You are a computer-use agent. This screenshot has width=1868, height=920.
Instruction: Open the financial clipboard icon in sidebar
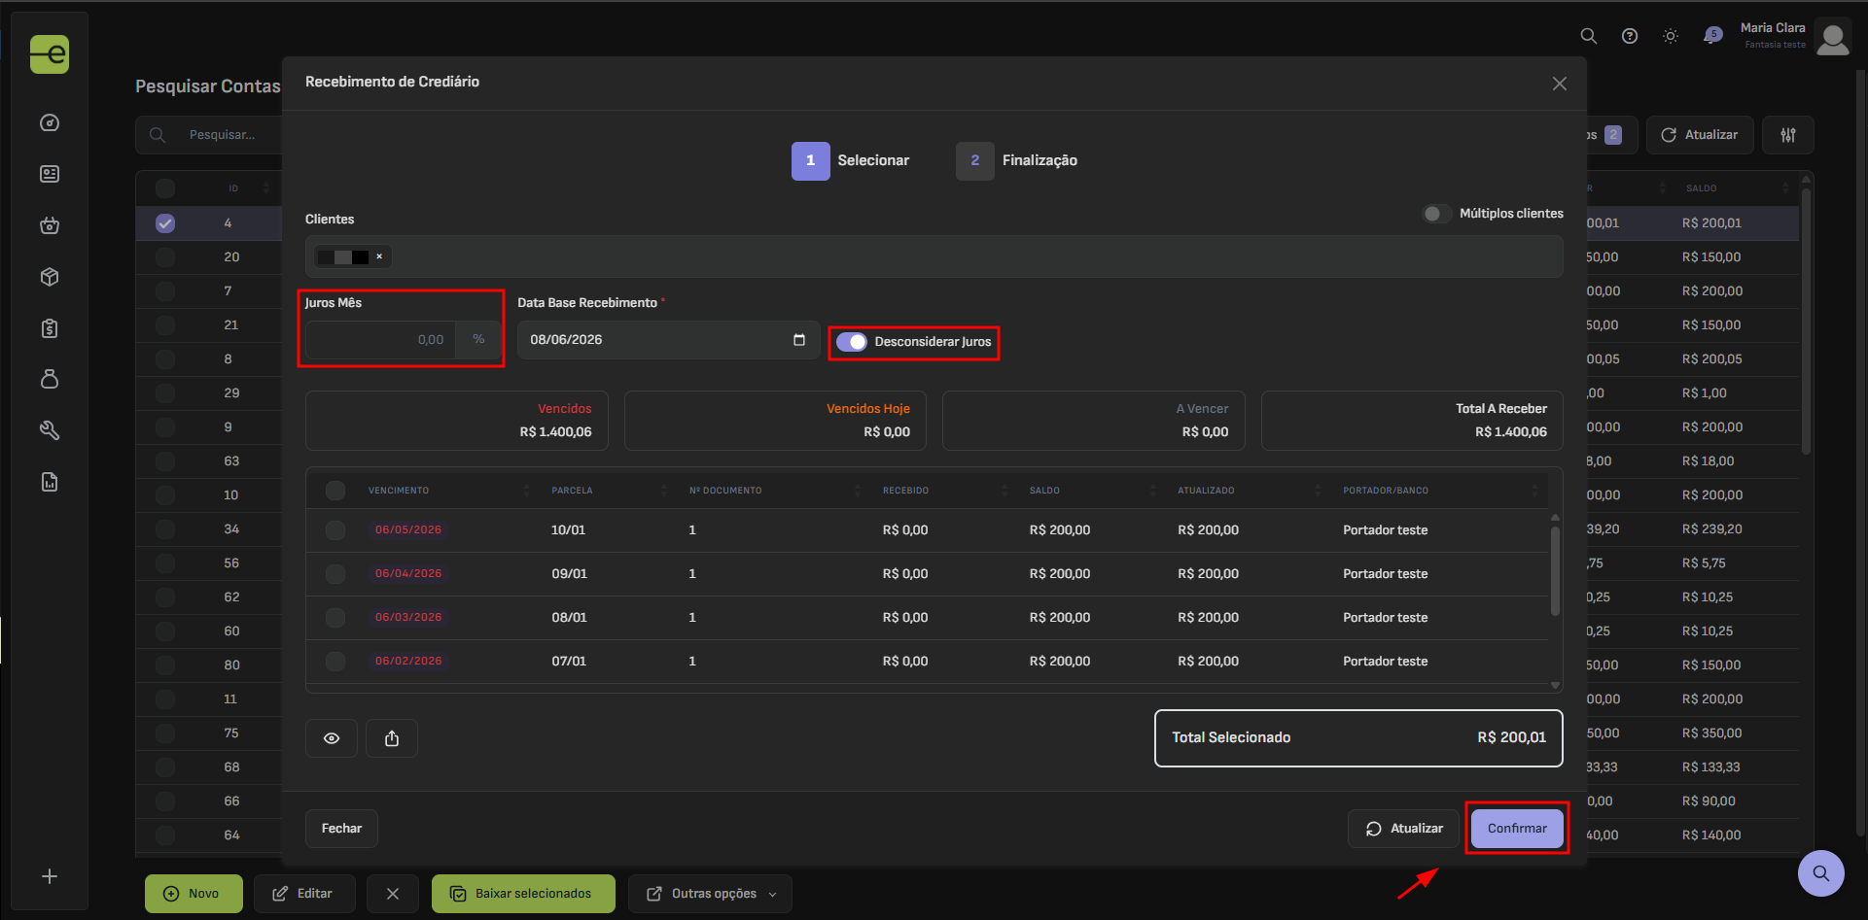coord(50,328)
